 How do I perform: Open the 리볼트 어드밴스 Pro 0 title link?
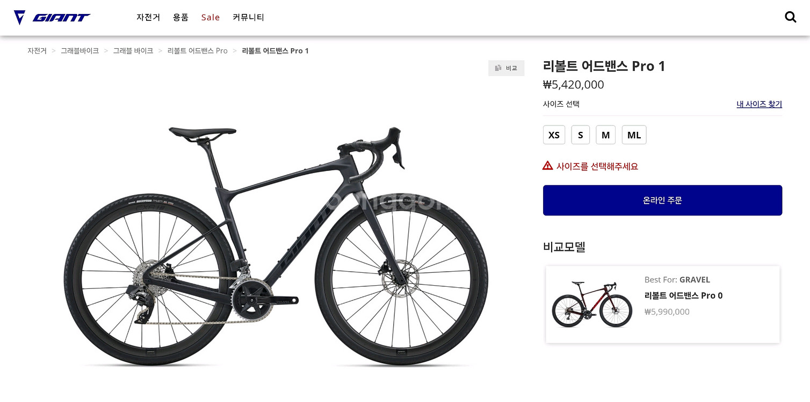coord(683,295)
